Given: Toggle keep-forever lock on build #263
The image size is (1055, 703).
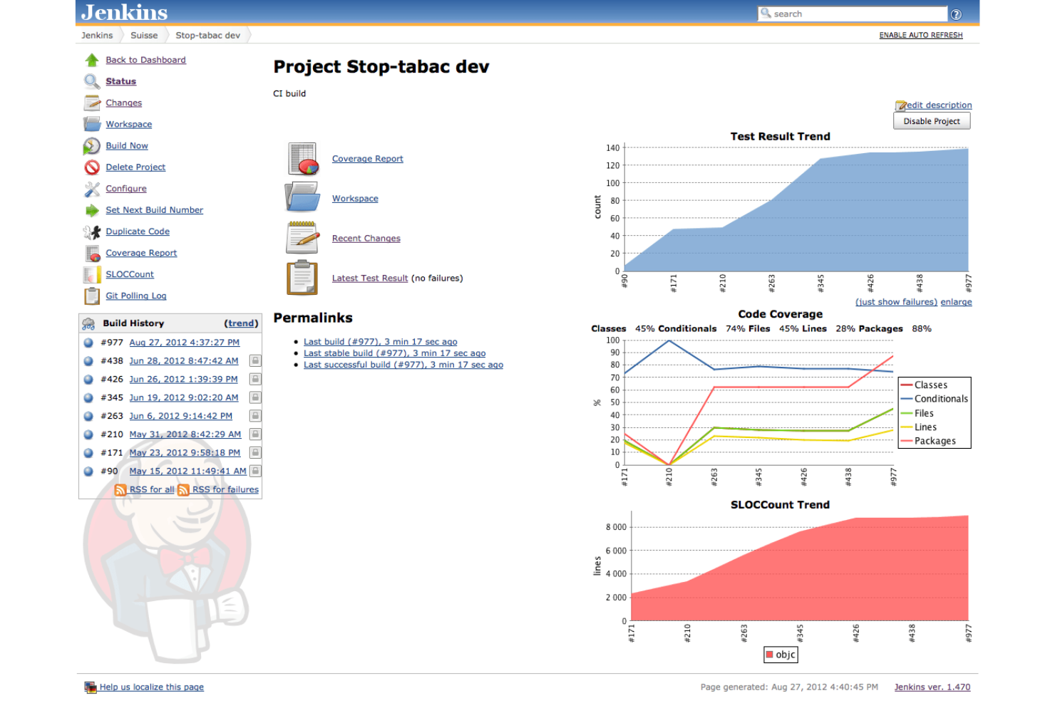Looking at the screenshot, I should [254, 416].
